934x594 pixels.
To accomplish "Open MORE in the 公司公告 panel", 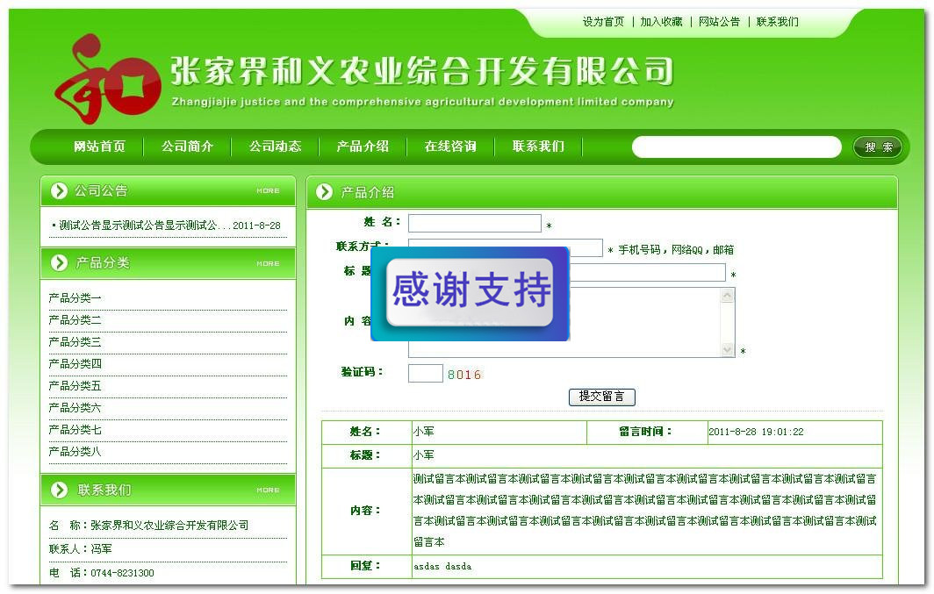I will 268,191.
